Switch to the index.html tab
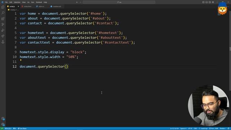This screenshot has height=130, width=231. point(27,6)
